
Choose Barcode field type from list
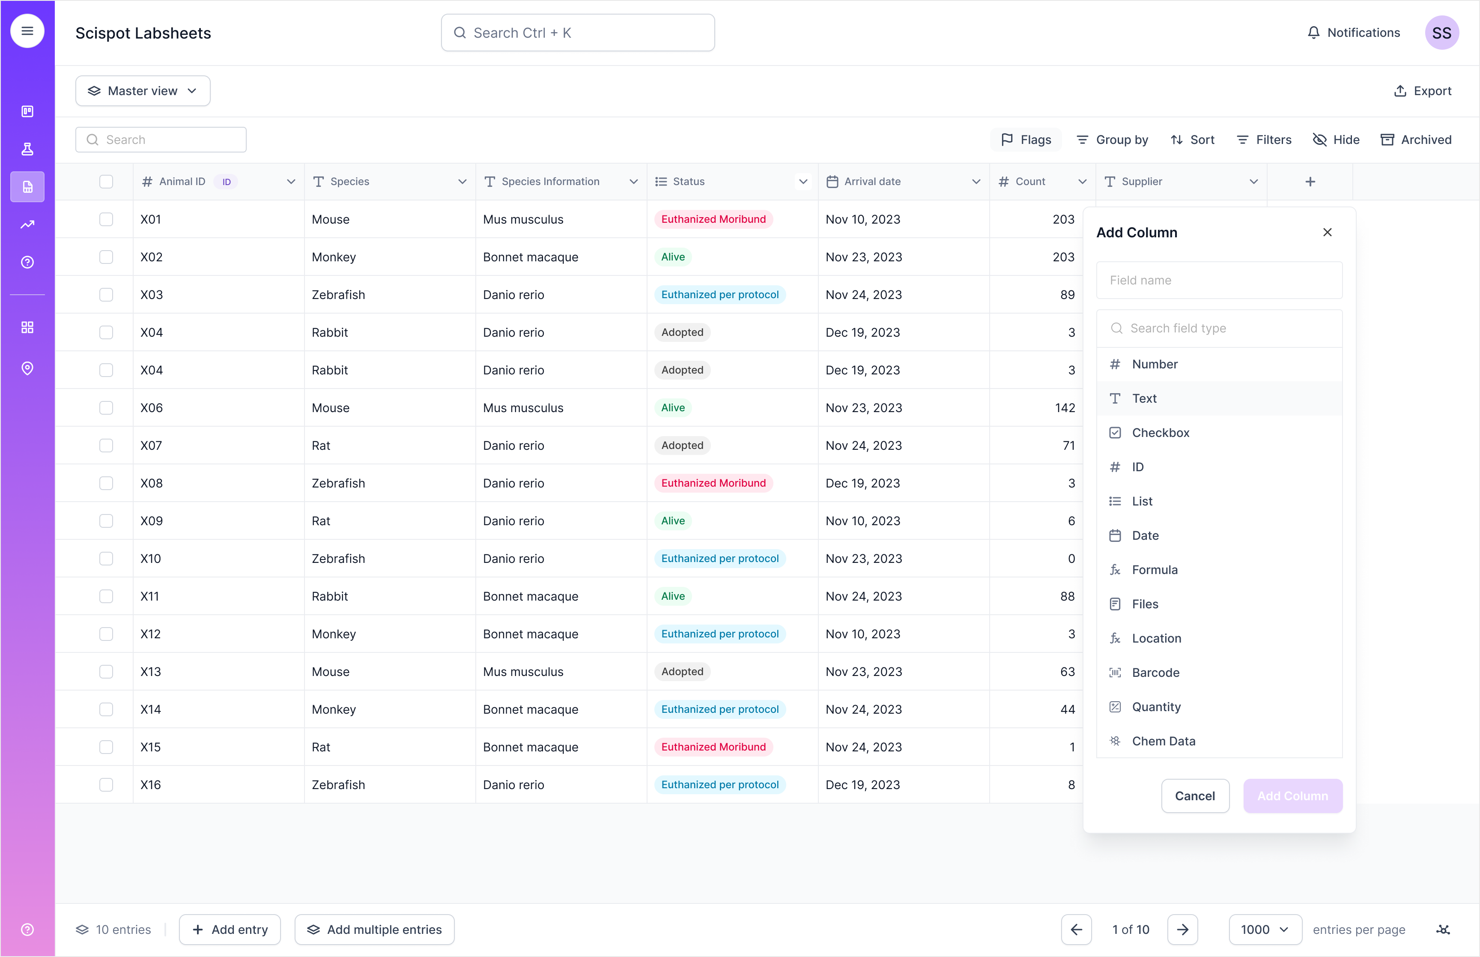point(1155,673)
